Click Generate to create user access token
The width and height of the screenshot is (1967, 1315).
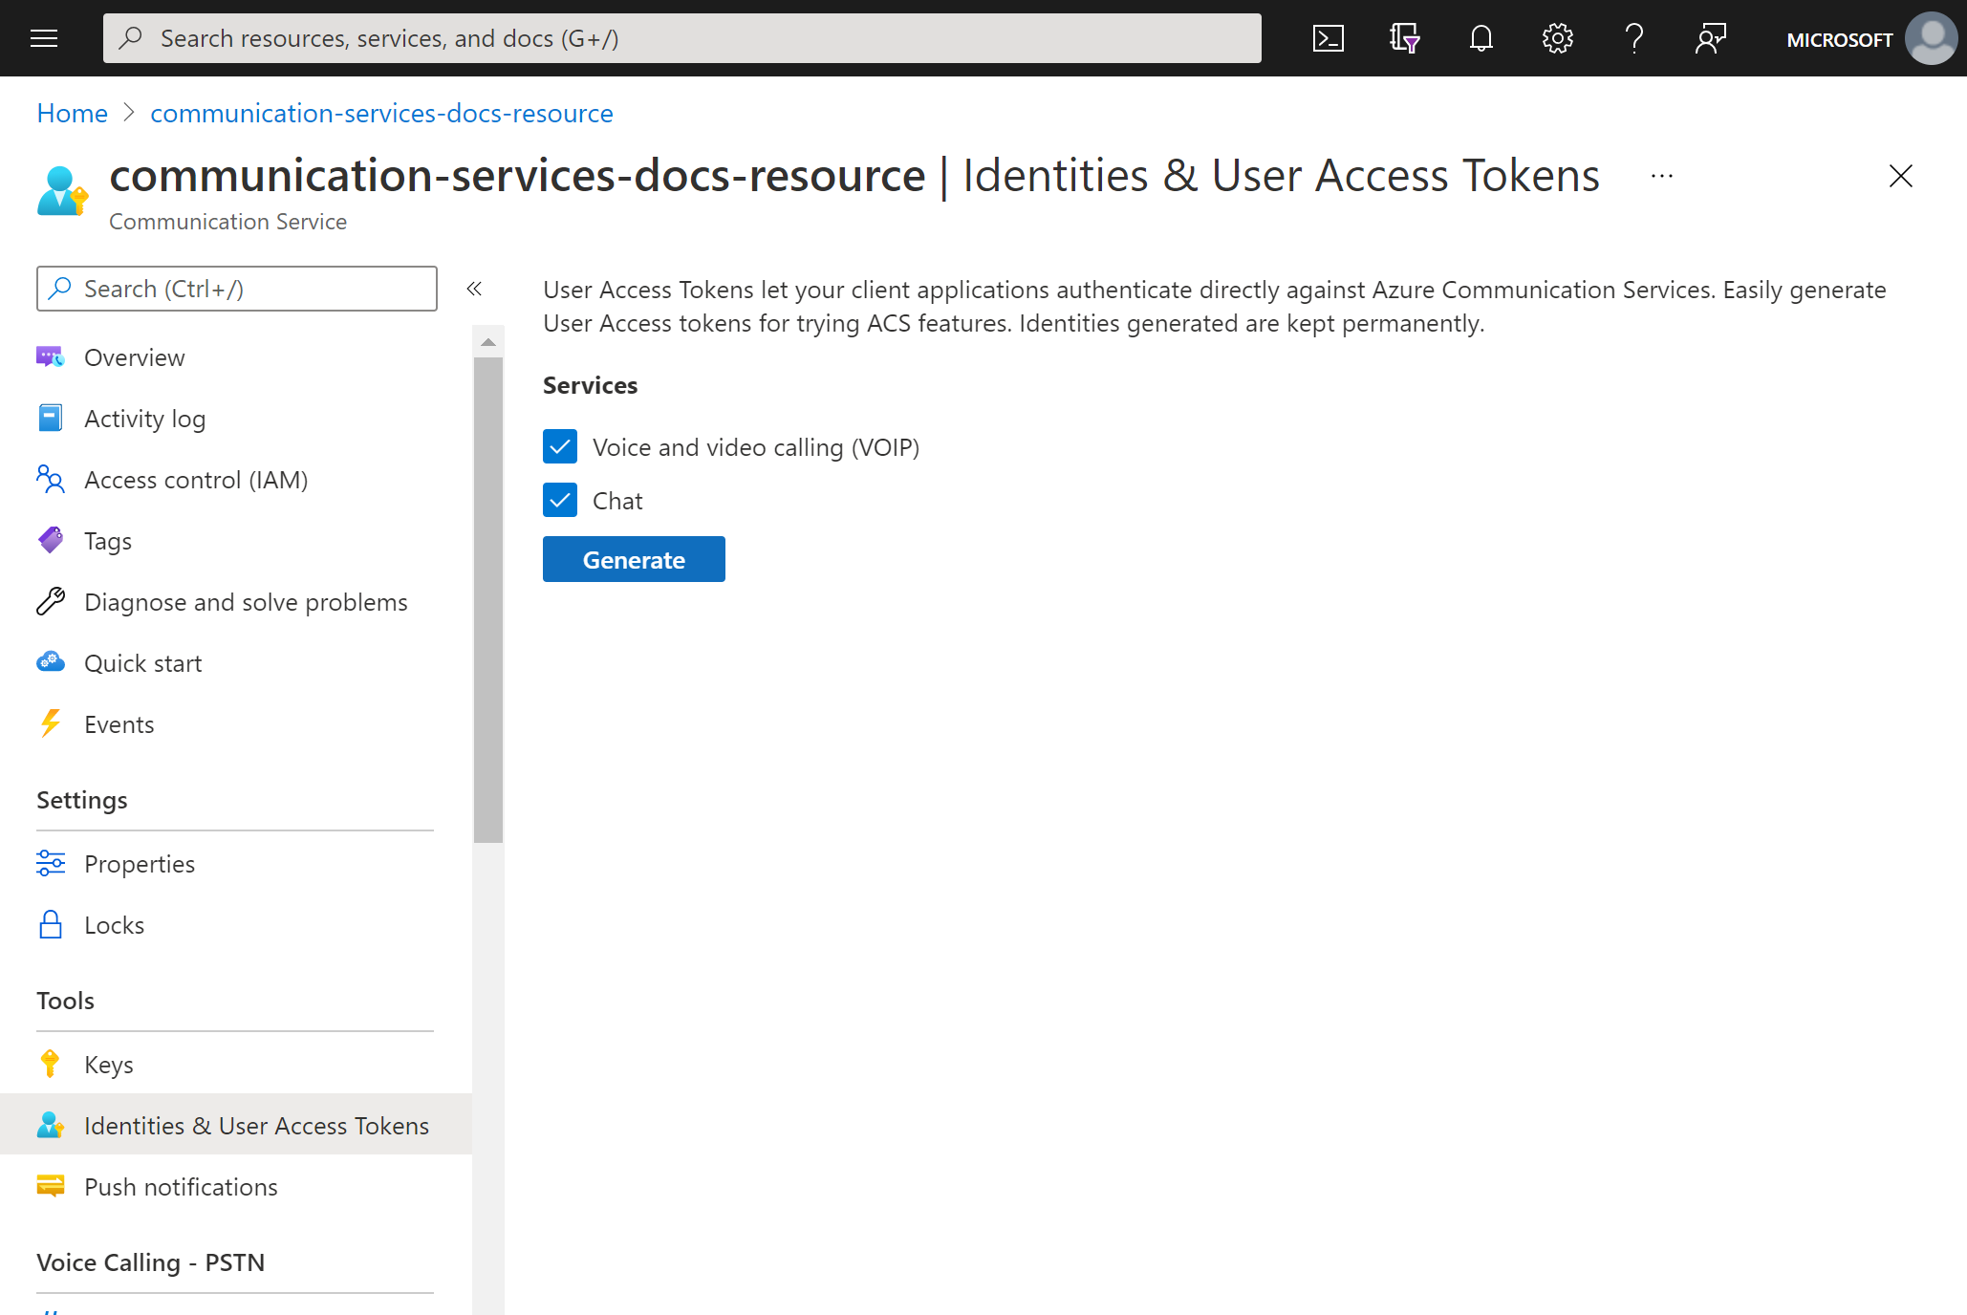pyautogui.click(x=634, y=559)
